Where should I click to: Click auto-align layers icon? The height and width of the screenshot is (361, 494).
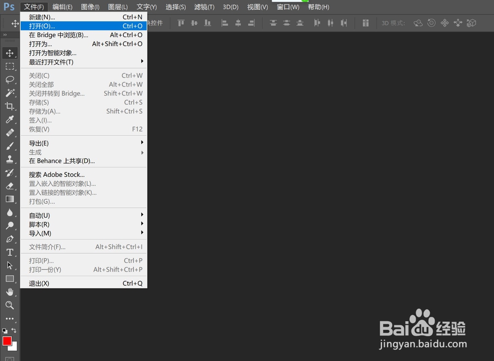366,23
